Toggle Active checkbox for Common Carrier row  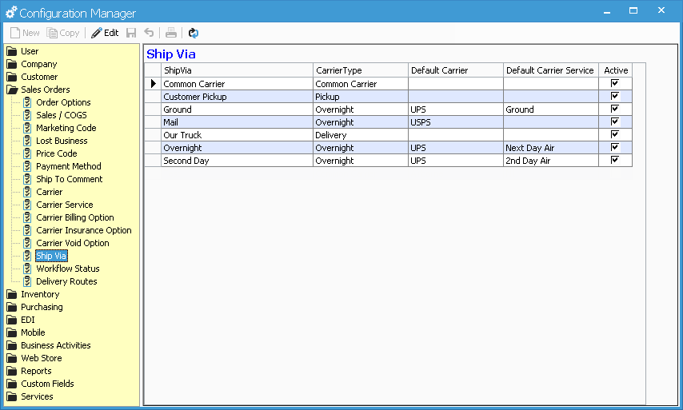[x=614, y=83]
